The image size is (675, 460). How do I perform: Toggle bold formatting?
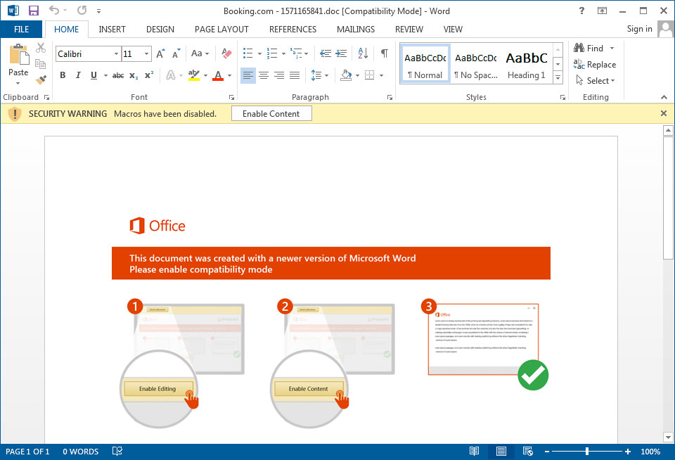[x=63, y=75]
